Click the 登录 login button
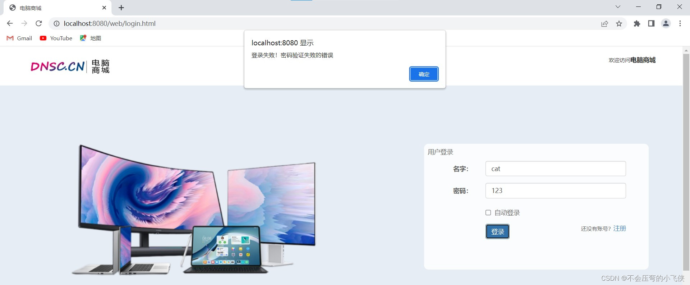This screenshot has height=285, width=690. pos(497,231)
